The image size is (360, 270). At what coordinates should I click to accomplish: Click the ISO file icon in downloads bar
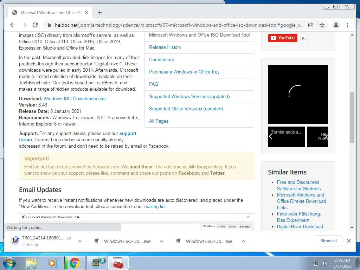tap(15, 240)
